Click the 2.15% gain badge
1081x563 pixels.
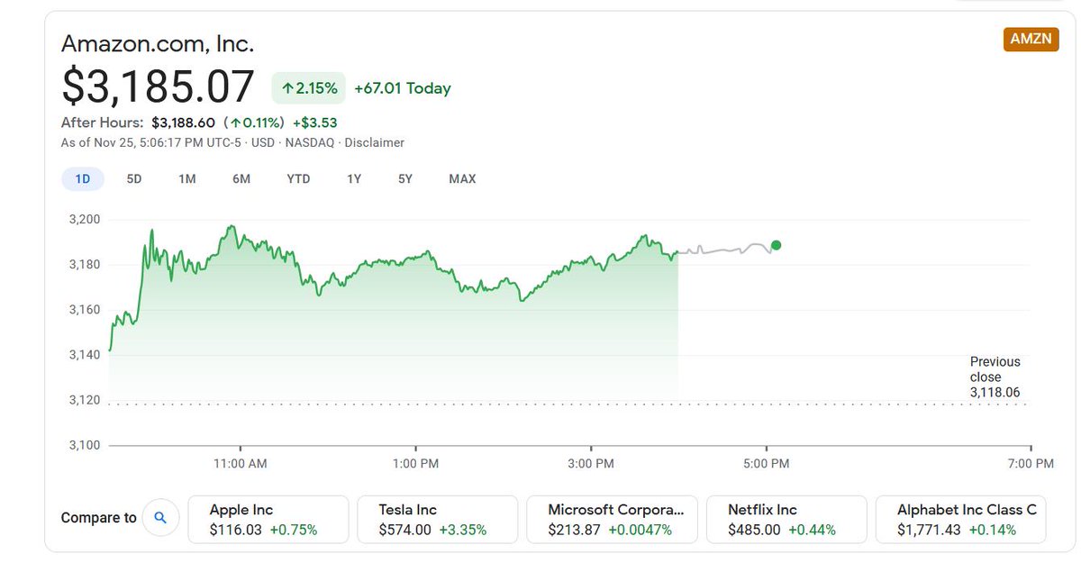pos(309,88)
